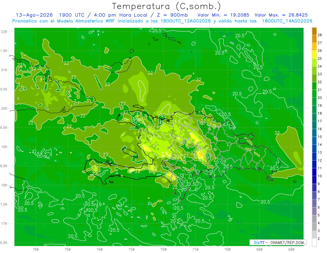Click the '4:00 pm Hora Local' text
The image size is (327, 253).
point(121,15)
